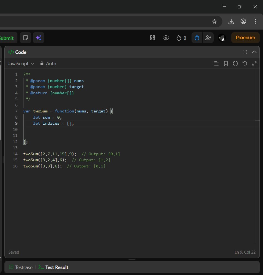
Task: Maximize the Code panel to fullscreen
Action: [245, 52]
